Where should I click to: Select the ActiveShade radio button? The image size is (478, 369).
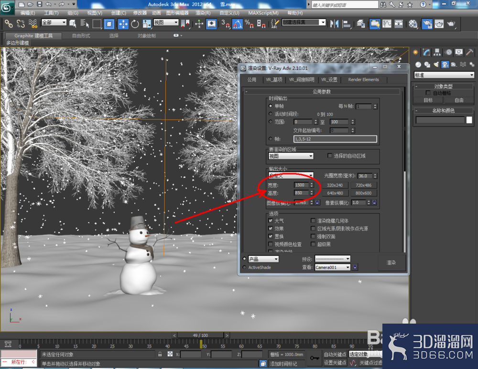(244, 268)
